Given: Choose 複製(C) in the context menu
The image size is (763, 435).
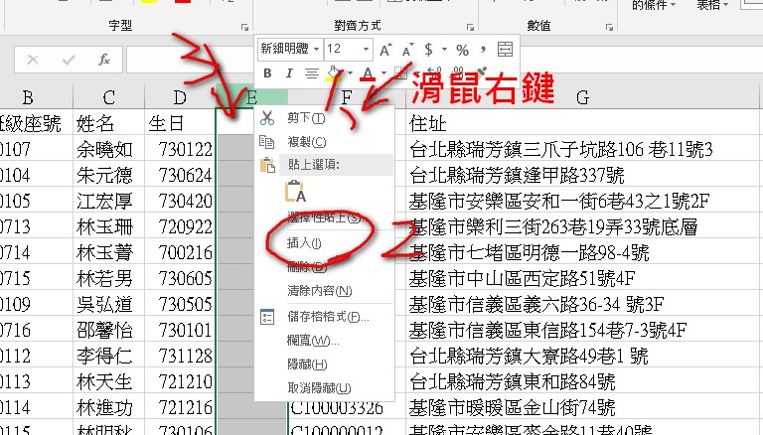Looking at the screenshot, I should 299,142.
